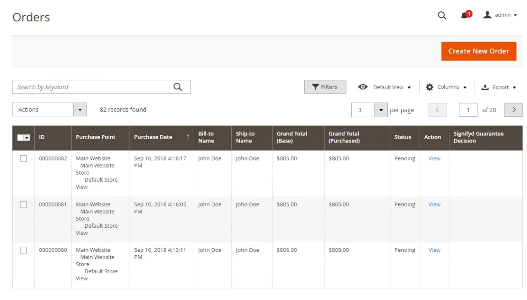Select checkbox for order 000000082
Screen dimensions: 527x300
click(x=23, y=159)
